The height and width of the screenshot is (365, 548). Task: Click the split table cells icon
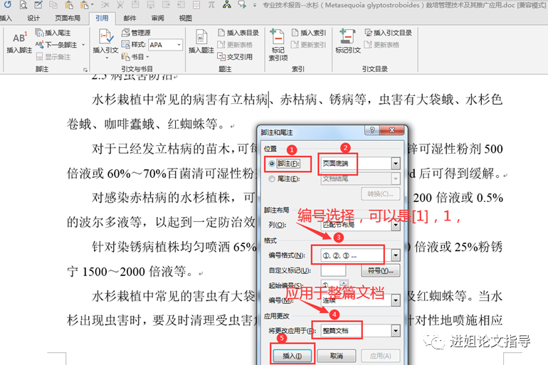(x=196, y=4)
